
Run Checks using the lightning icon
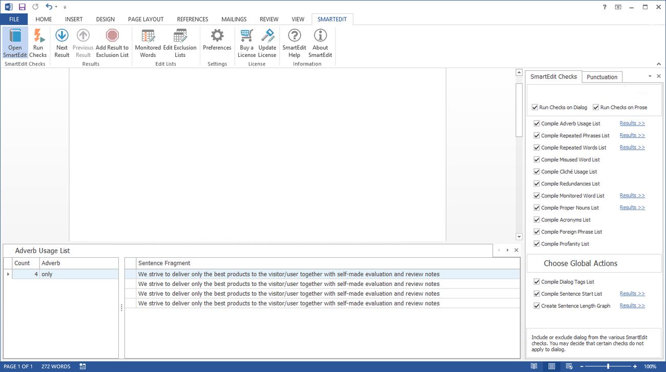[38, 44]
